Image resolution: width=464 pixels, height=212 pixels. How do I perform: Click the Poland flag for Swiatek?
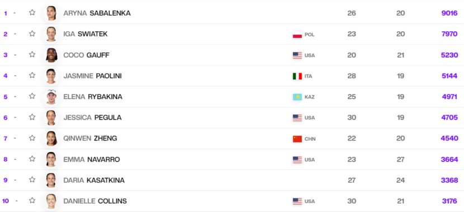(297, 35)
